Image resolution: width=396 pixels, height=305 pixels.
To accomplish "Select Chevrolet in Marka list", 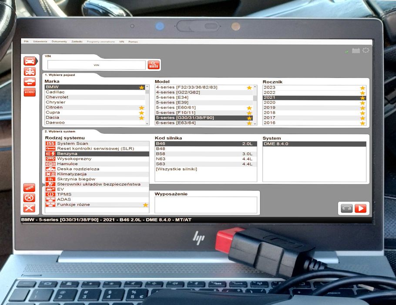I will (x=95, y=97).
